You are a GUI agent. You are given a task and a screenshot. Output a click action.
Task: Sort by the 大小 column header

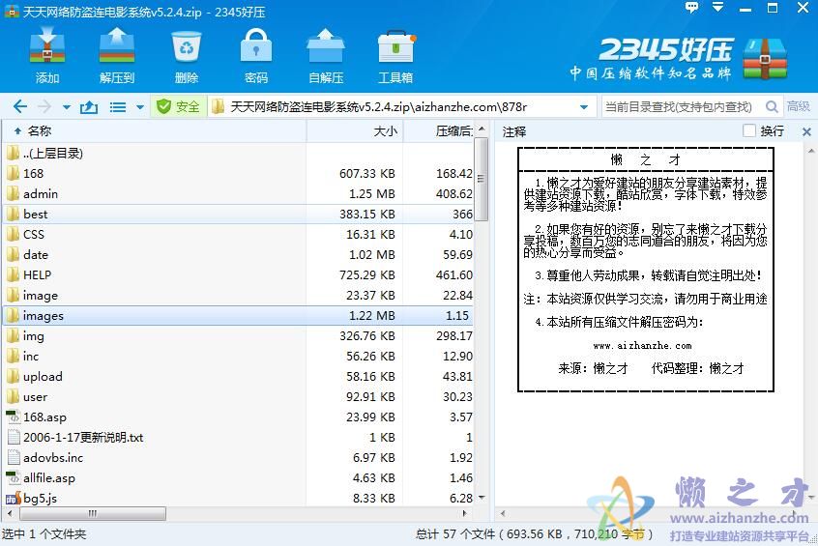coord(355,130)
